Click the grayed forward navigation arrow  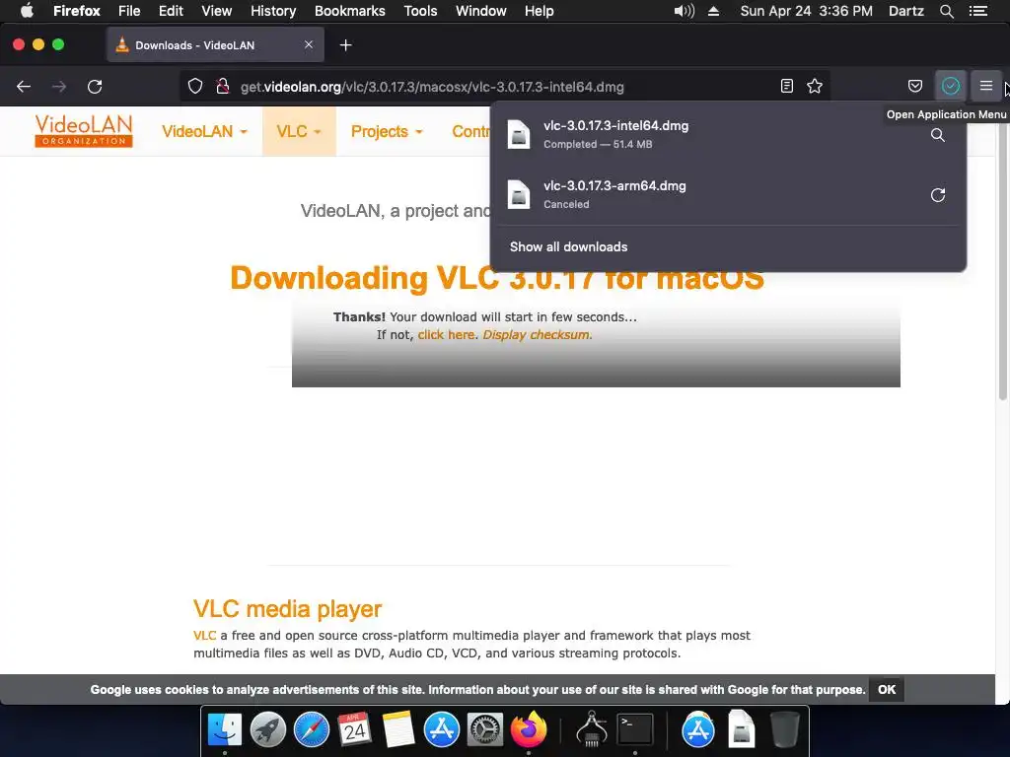pos(59,87)
